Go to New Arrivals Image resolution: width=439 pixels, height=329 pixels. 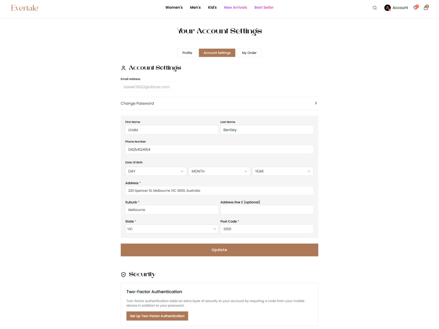click(235, 7)
